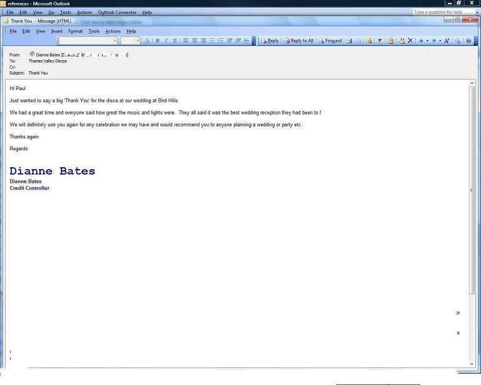
Task: Delete the message with the X icon
Action: (410, 41)
